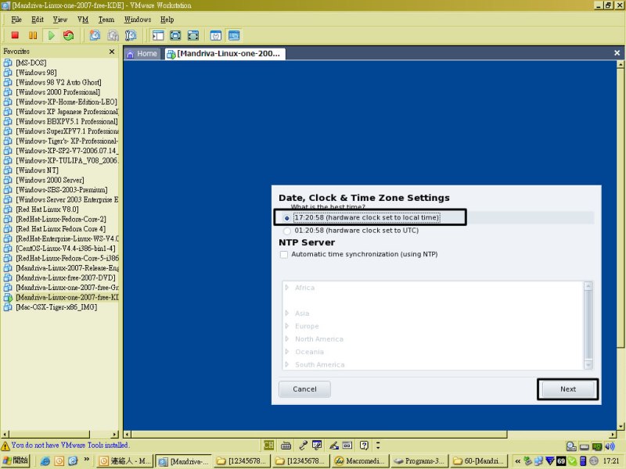Open the Macromedia taskbar button
626x469 pixels.
click(360, 461)
